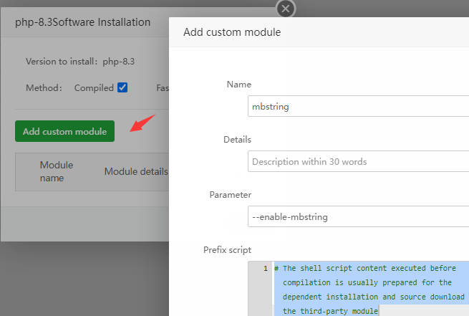
Task: Select the Parameter field with --enable-mbstring
Action: [358, 216]
